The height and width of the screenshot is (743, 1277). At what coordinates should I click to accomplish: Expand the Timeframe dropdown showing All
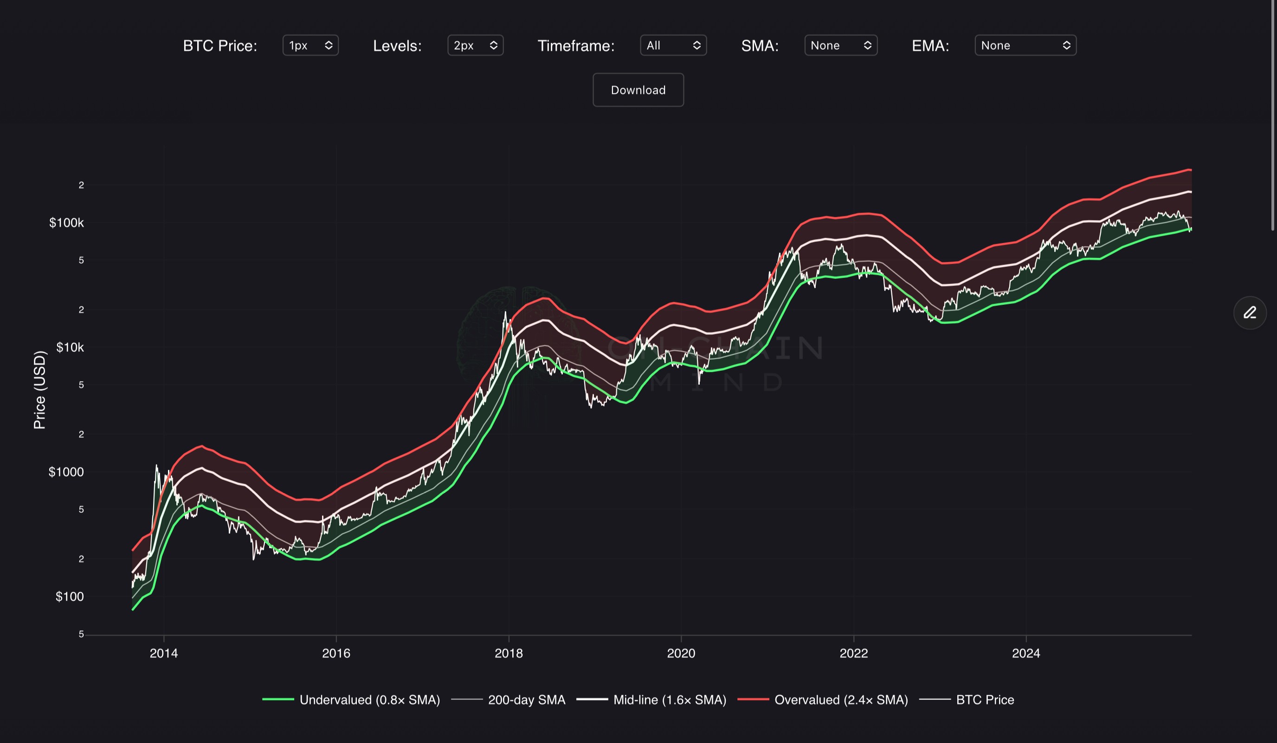(x=673, y=45)
